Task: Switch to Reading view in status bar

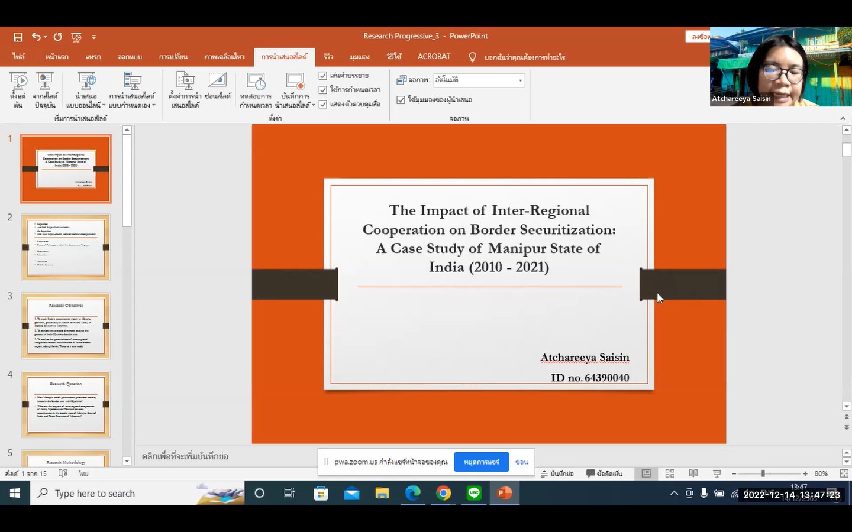Action: (x=693, y=473)
